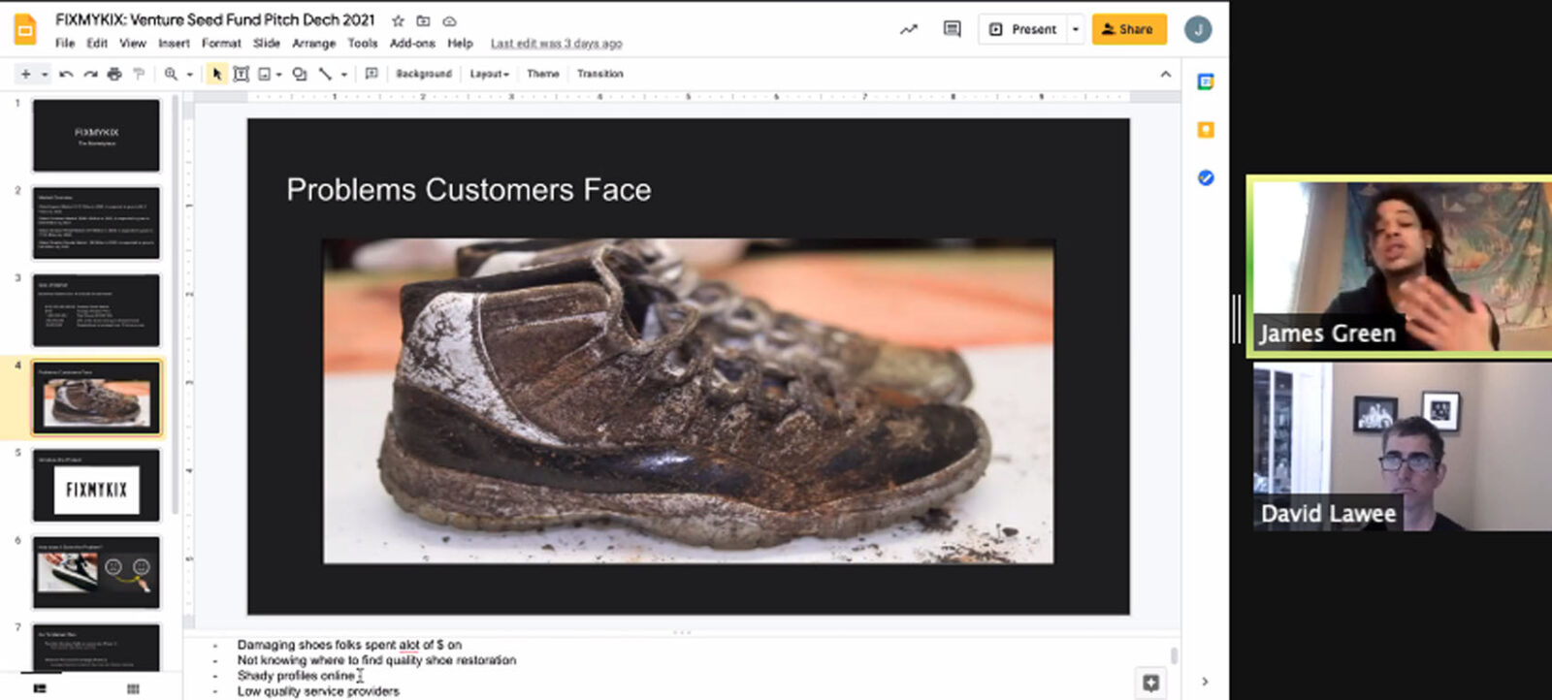The width and height of the screenshot is (1552, 700).
Task: Select slide 1 FIXMYKIX title thumbnail
Action: [96, 136]
